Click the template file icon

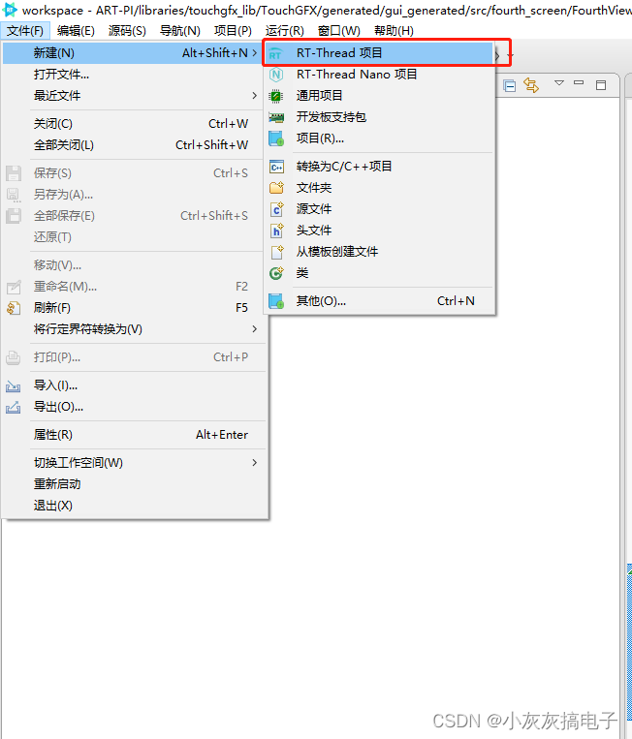[277, 252]
